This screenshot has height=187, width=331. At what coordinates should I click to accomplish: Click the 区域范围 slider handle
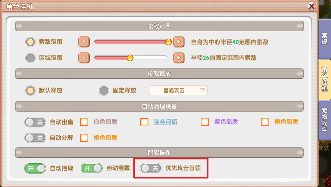[x=130, y=58]
